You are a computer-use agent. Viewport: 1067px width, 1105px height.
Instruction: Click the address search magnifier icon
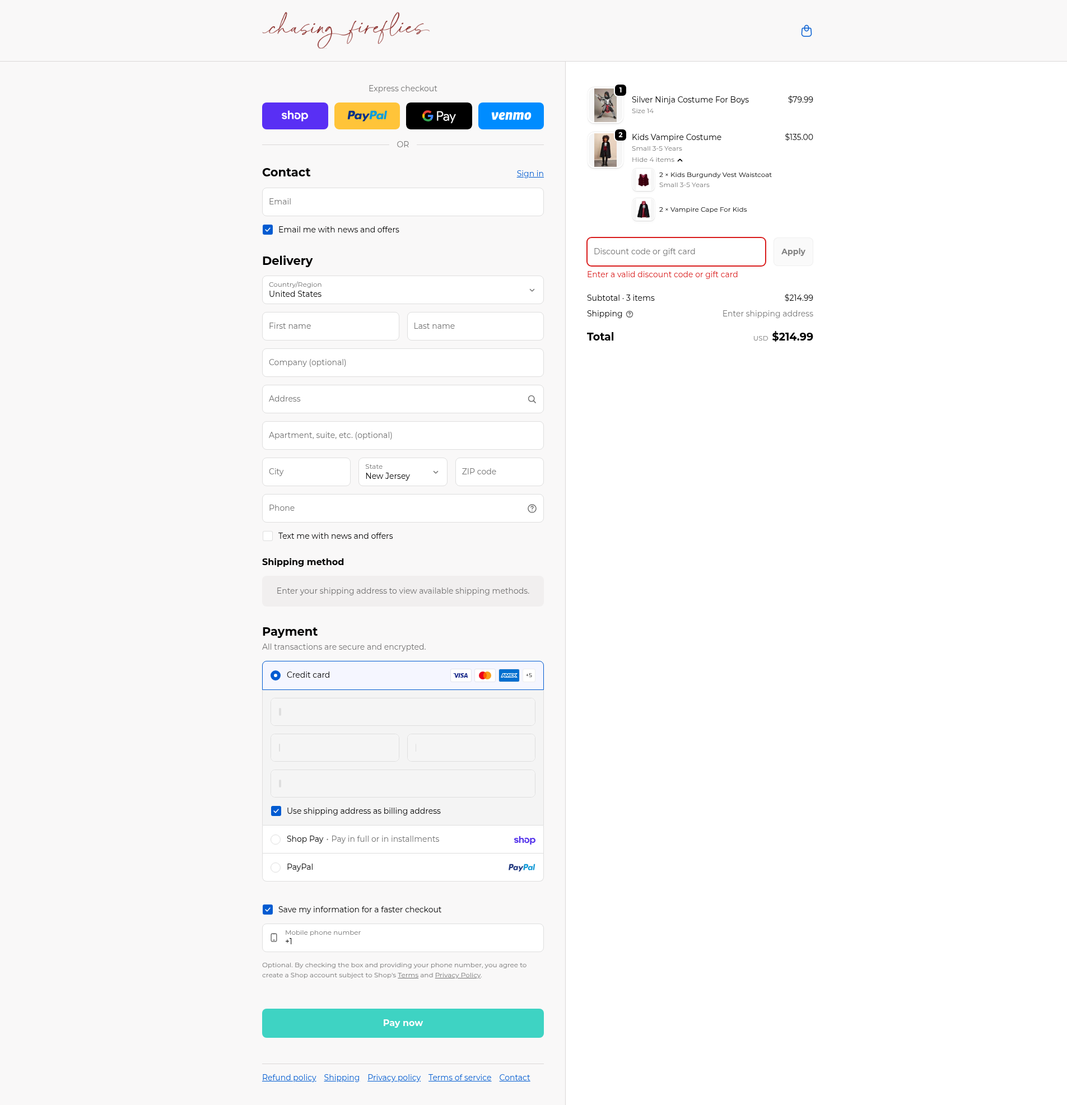[x=531, y=399]
